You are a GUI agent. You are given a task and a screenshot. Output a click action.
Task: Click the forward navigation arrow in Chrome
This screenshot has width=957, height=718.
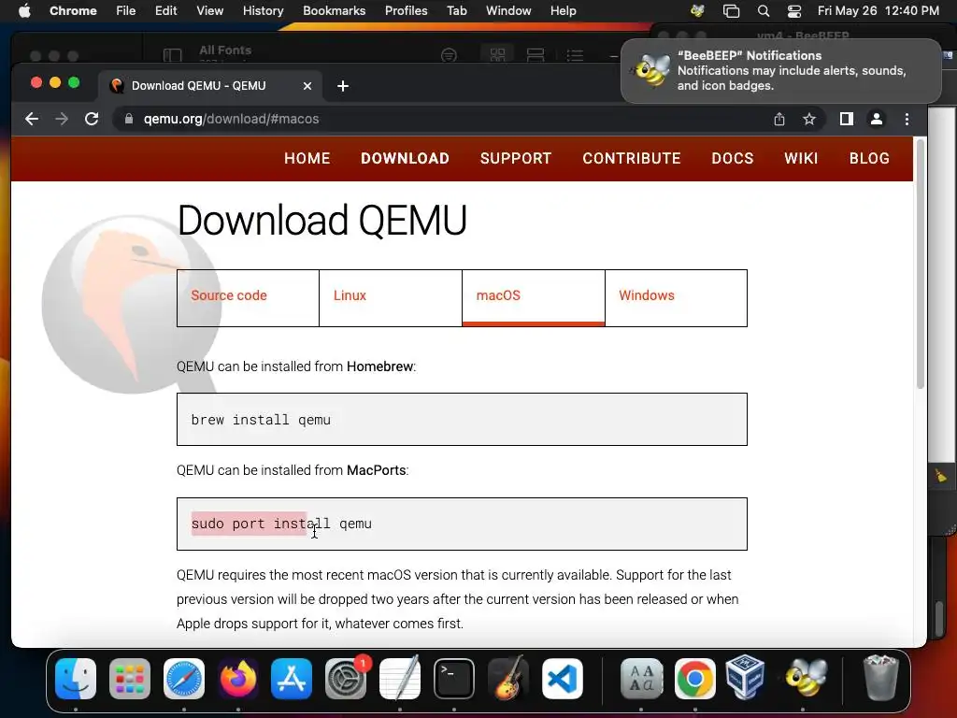coord(62,119)
